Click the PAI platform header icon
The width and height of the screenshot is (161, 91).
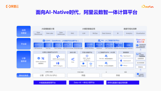99,40
